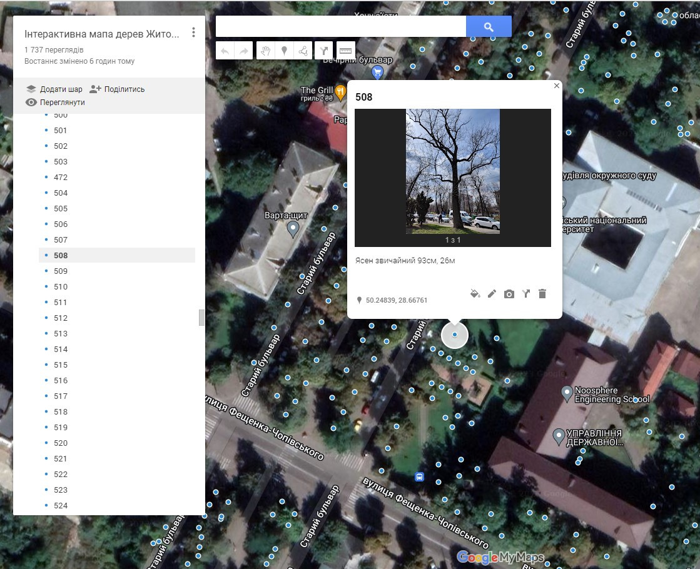The width and height of the screenshot is (700, 569).
Task: Click the blue search button
Action: coord(489,27)
